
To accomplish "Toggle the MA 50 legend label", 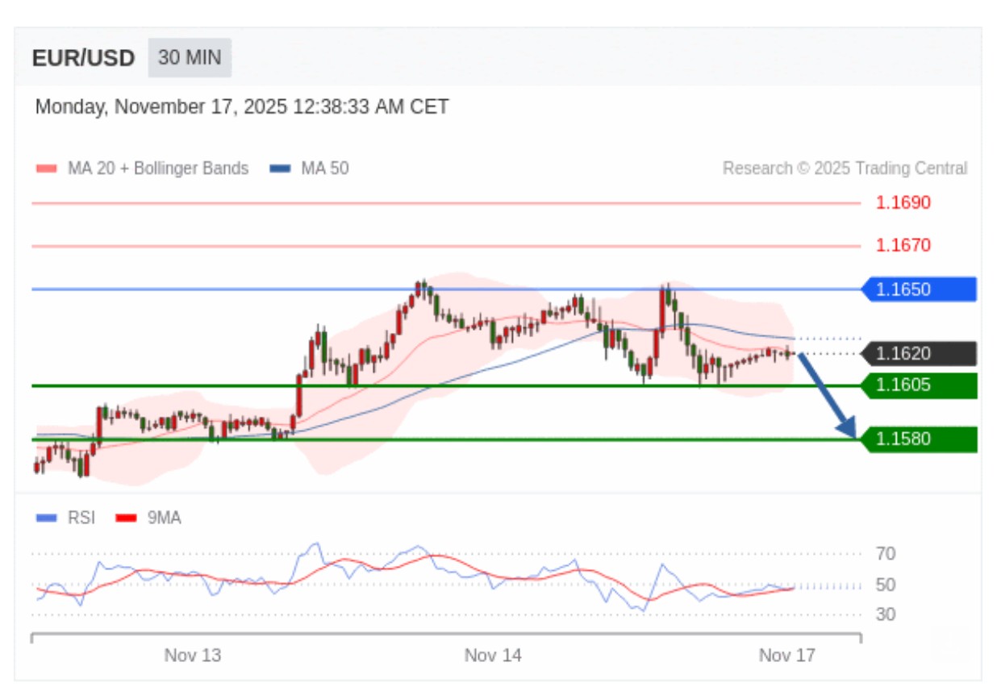I will click(324, 169).
